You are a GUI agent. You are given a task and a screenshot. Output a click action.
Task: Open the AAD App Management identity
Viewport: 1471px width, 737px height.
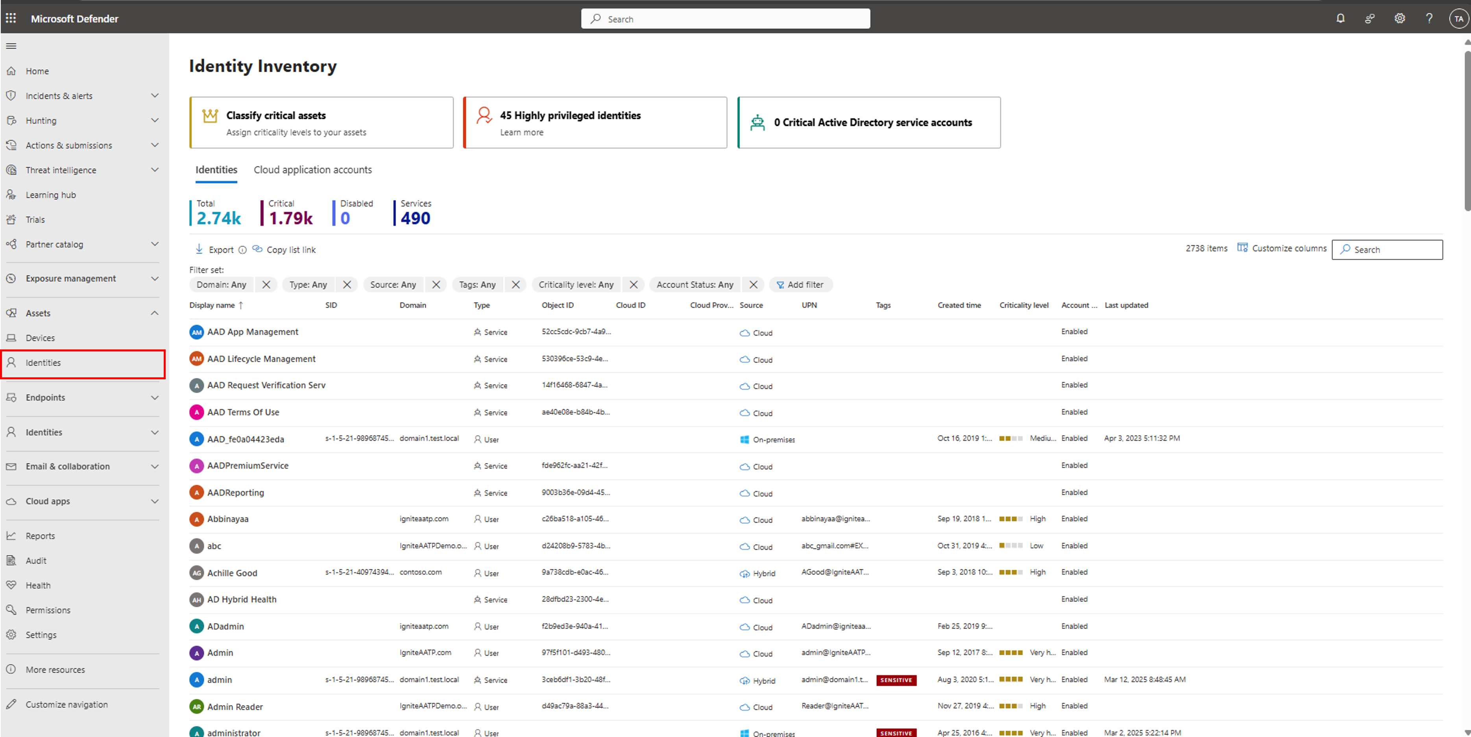(252, 332)
